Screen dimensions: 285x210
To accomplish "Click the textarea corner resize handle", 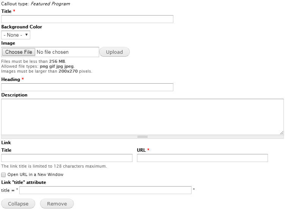I will (282, 133).
